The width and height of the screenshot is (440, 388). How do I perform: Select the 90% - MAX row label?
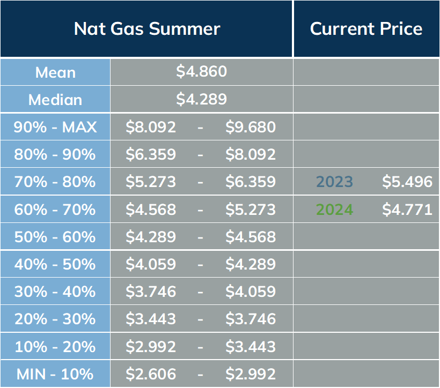click(55, 127)
